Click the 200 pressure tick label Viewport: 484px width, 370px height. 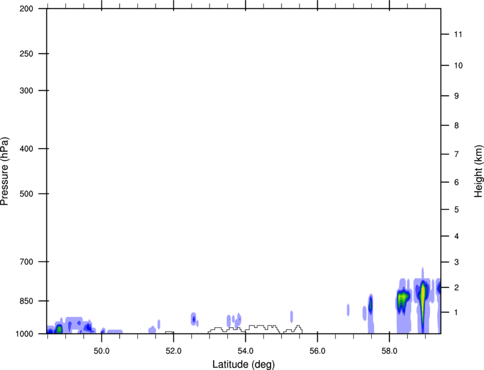26,9
